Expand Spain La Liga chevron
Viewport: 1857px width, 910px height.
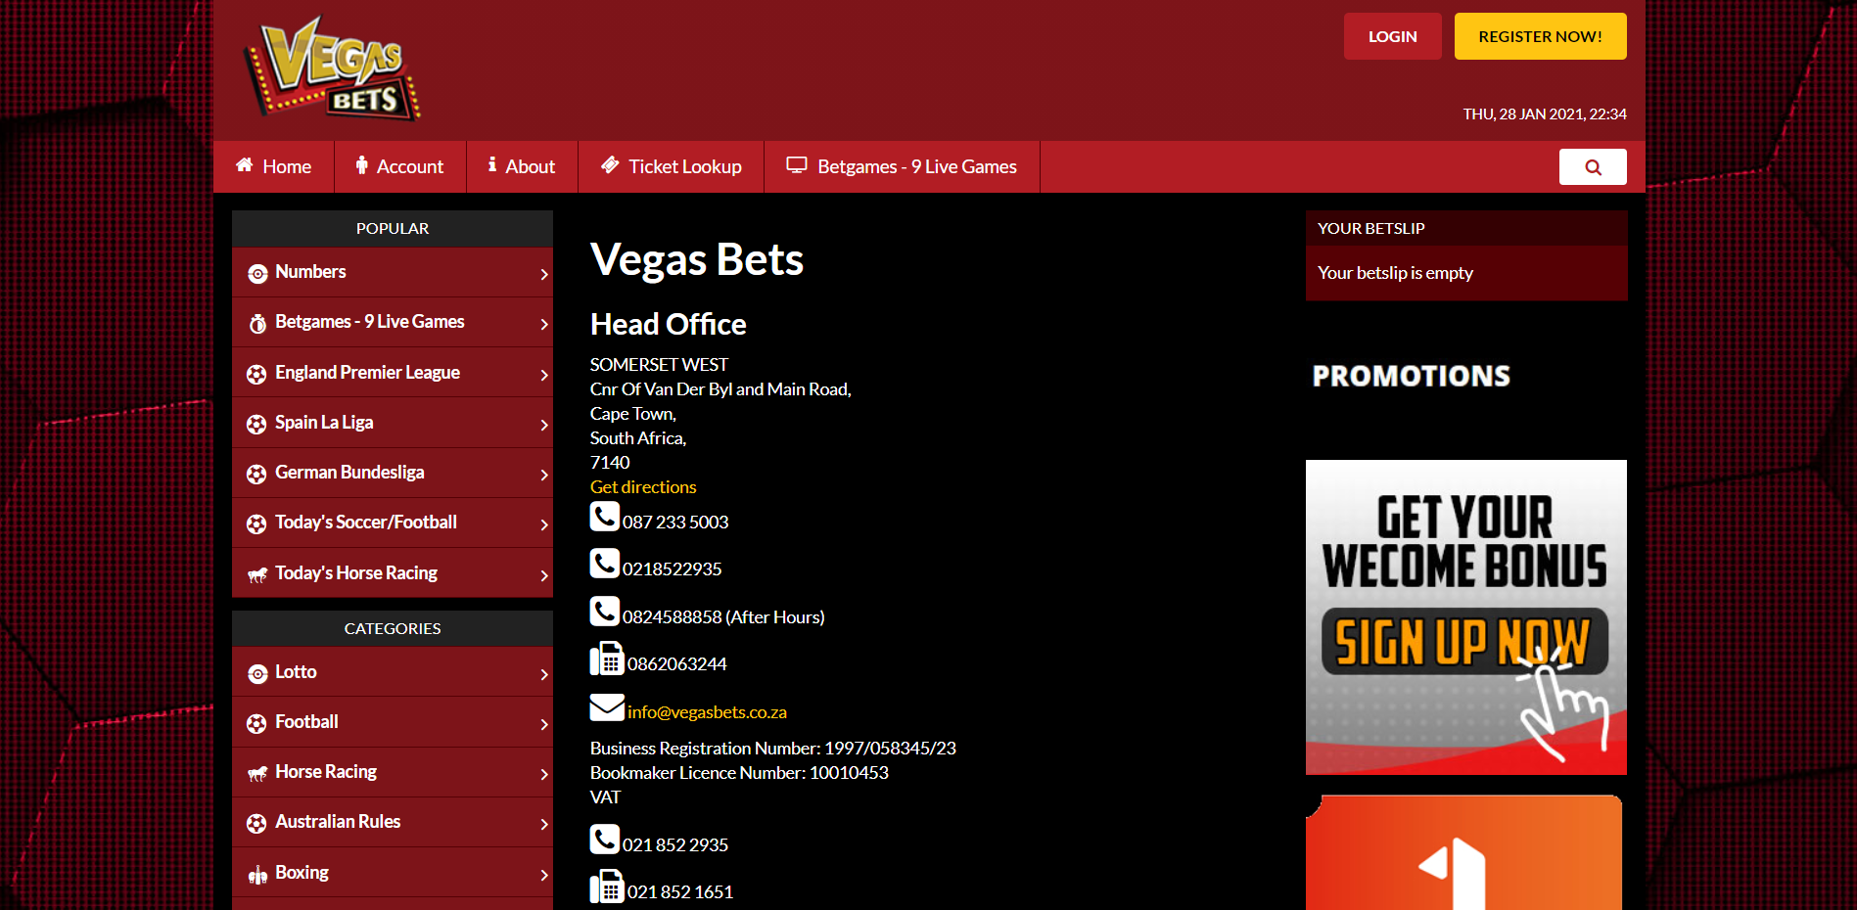tap(544, 426)
